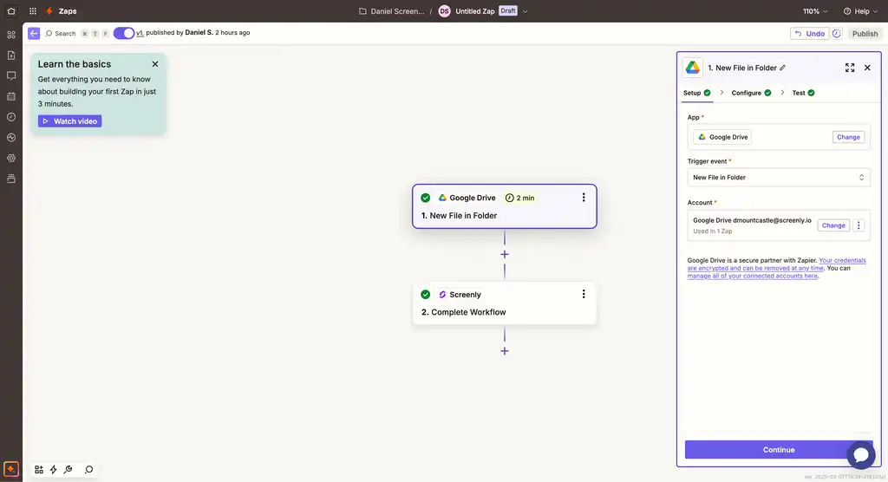Click the Untitled Zap title
Viewport: 888px width, 482px height.
coord(474,10)
